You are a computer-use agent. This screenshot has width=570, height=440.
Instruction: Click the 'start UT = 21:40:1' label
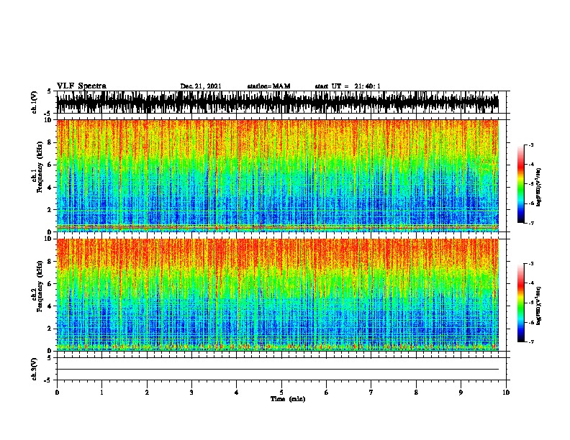click(348, 86)
